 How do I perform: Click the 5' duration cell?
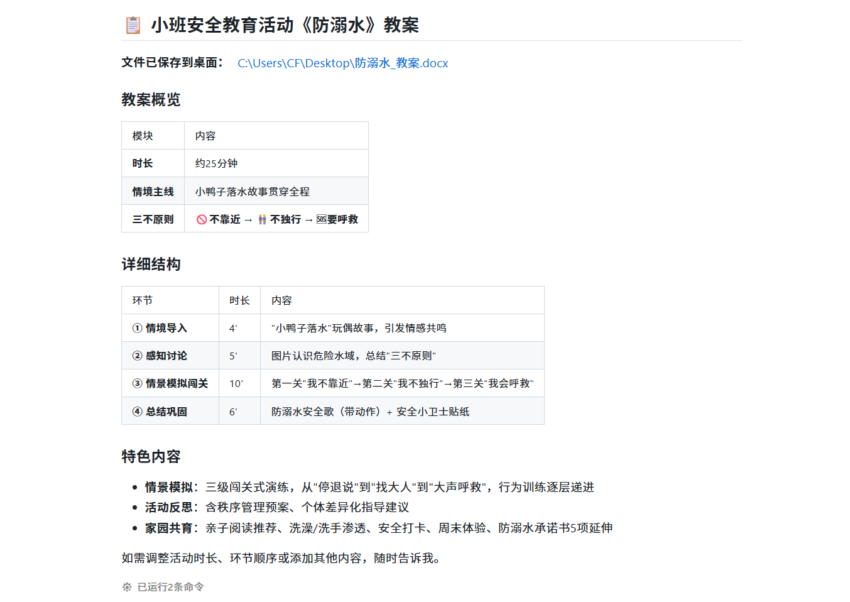click(x=239, y=356)
